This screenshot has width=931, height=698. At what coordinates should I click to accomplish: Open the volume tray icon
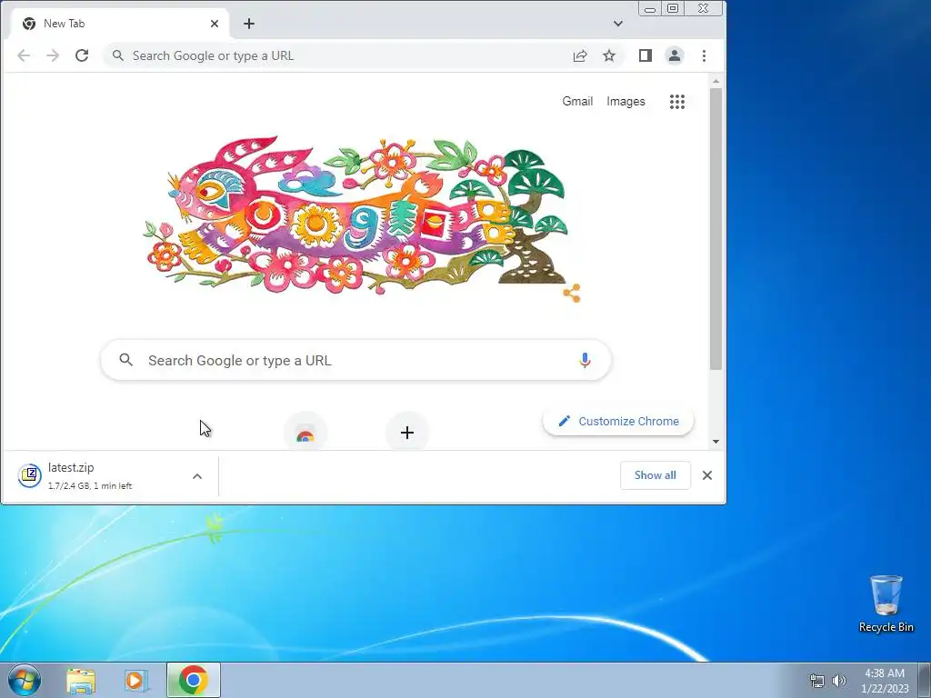pos(838,681)
